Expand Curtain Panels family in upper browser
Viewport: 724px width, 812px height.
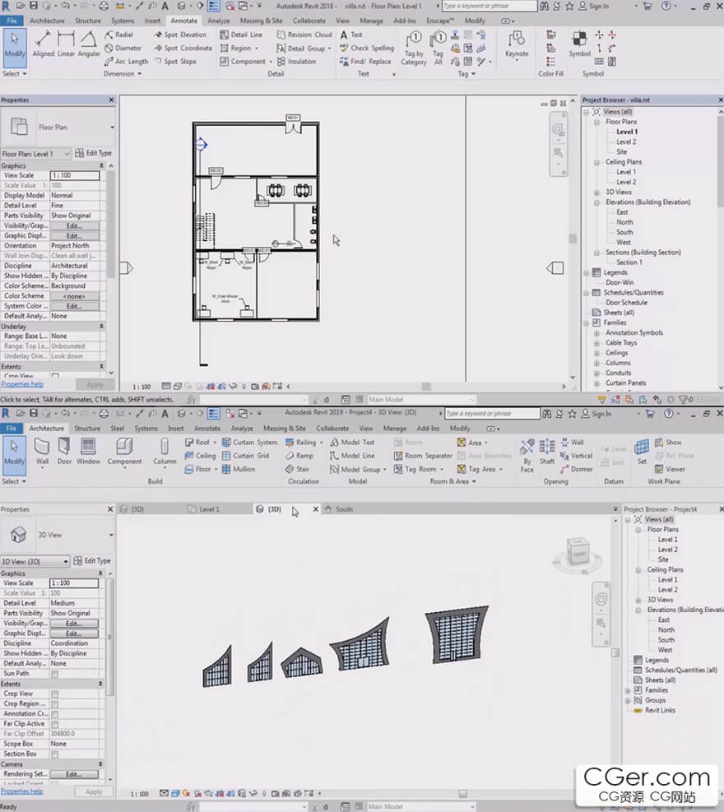coord(596,383)
